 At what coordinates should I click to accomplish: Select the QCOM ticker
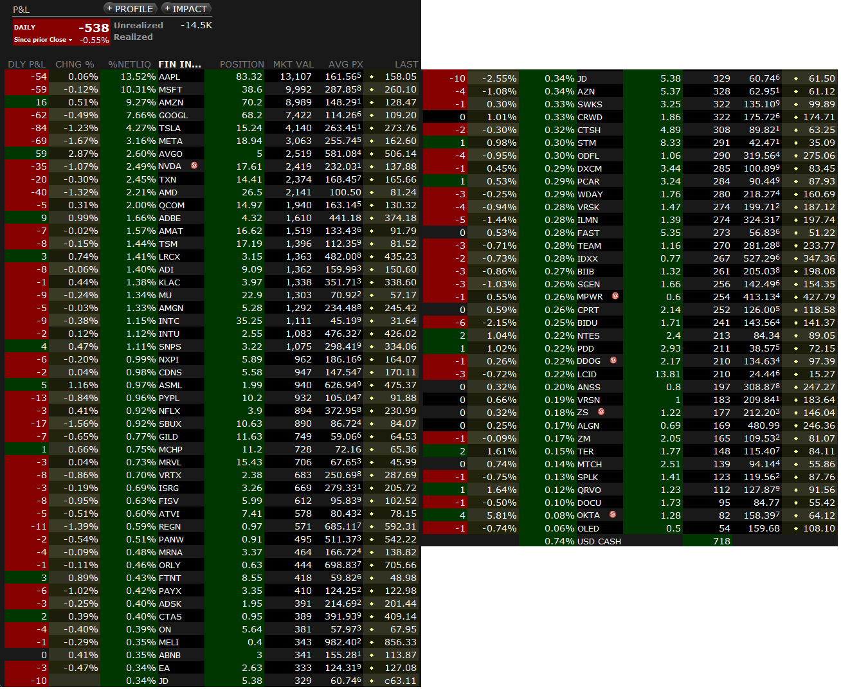tap(172, 205)
